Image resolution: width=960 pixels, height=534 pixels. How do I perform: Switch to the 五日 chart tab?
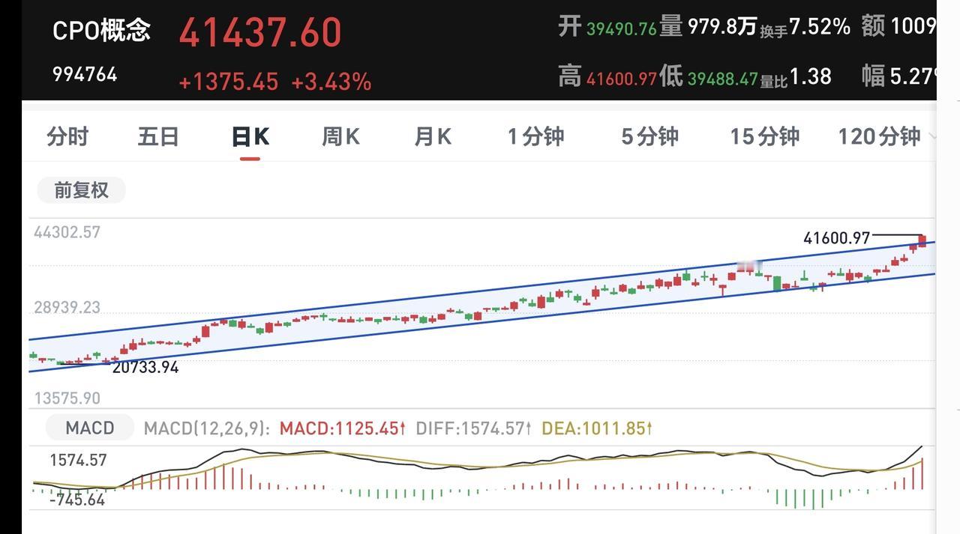[x=158, y=136]
